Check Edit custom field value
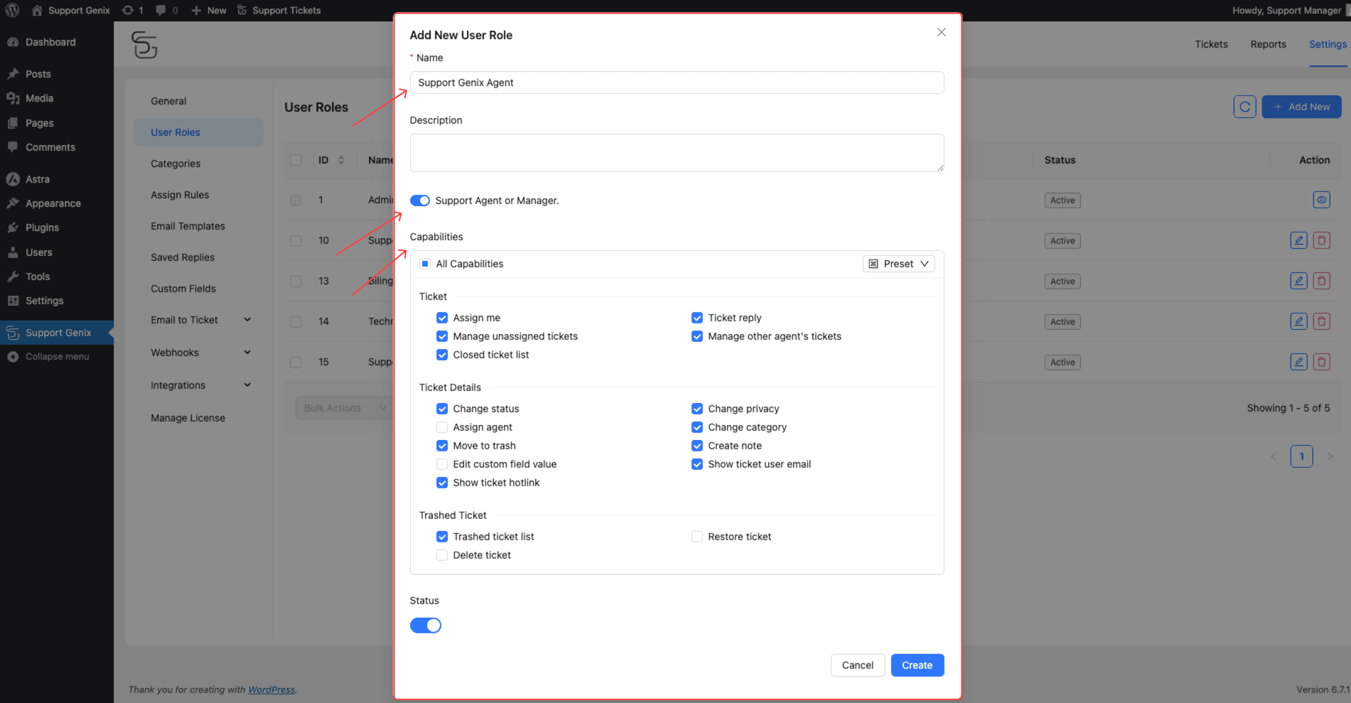This screenshot has height=703, width=1351. click(x=442, y=464)
